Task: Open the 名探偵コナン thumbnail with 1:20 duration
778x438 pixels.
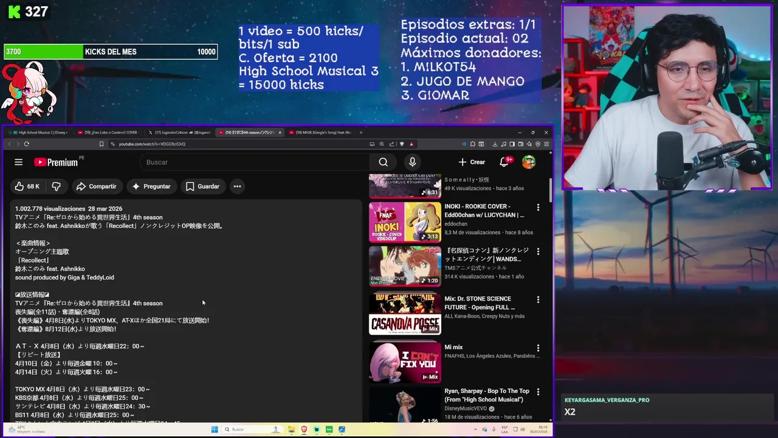Action: 405,266
